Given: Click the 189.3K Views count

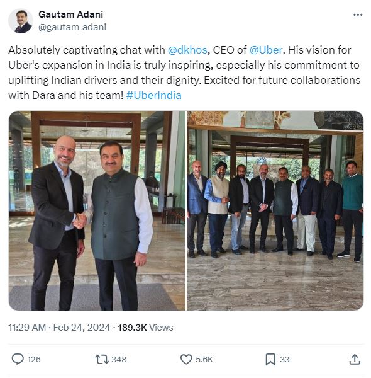Looking at the screenshot, I should click(145, 328).
